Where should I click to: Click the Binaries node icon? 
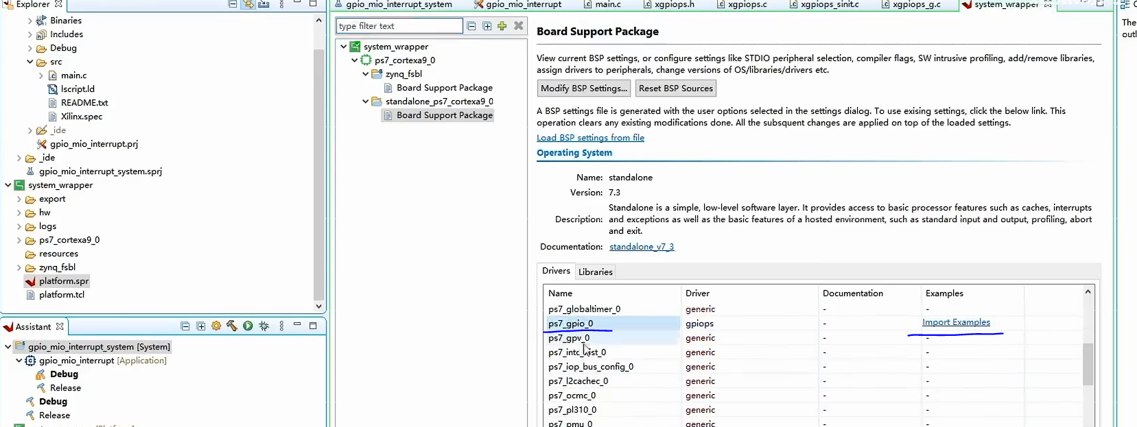pyautogui.click(x=41, y=21)
